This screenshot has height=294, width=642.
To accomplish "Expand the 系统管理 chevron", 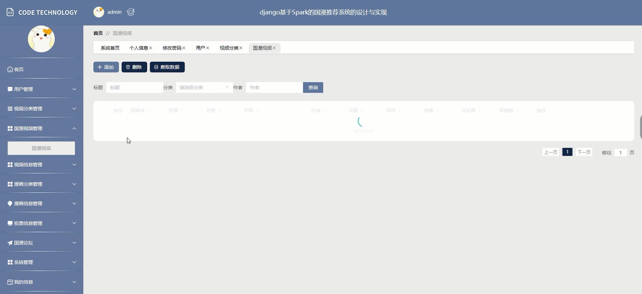I will click(74, 262).
